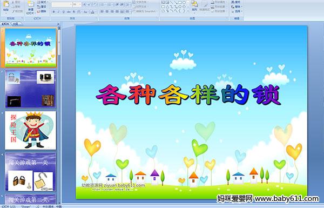Image resolution: width=324 pixels, height=208 pixels.
Task: Open the font size combo box
Action: tap(77, 4)
